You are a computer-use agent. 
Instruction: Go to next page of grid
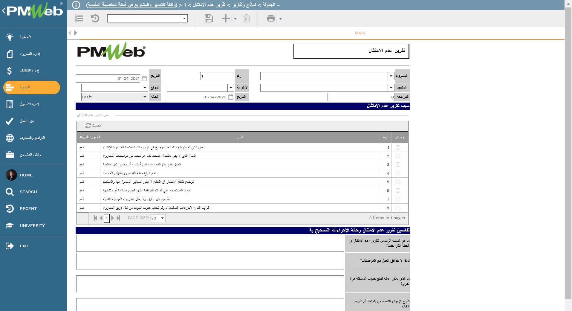tap(113, 218)
